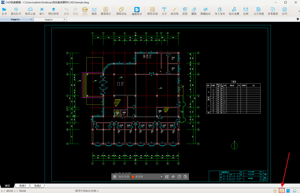This screenshot has width=300, height=193.
Task: Select the 测量 measure tool
Action: [94, 11]
